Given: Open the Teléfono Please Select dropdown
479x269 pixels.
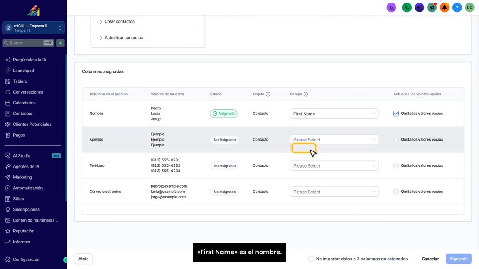Looking at the screenshot, I should pos(334,165).
